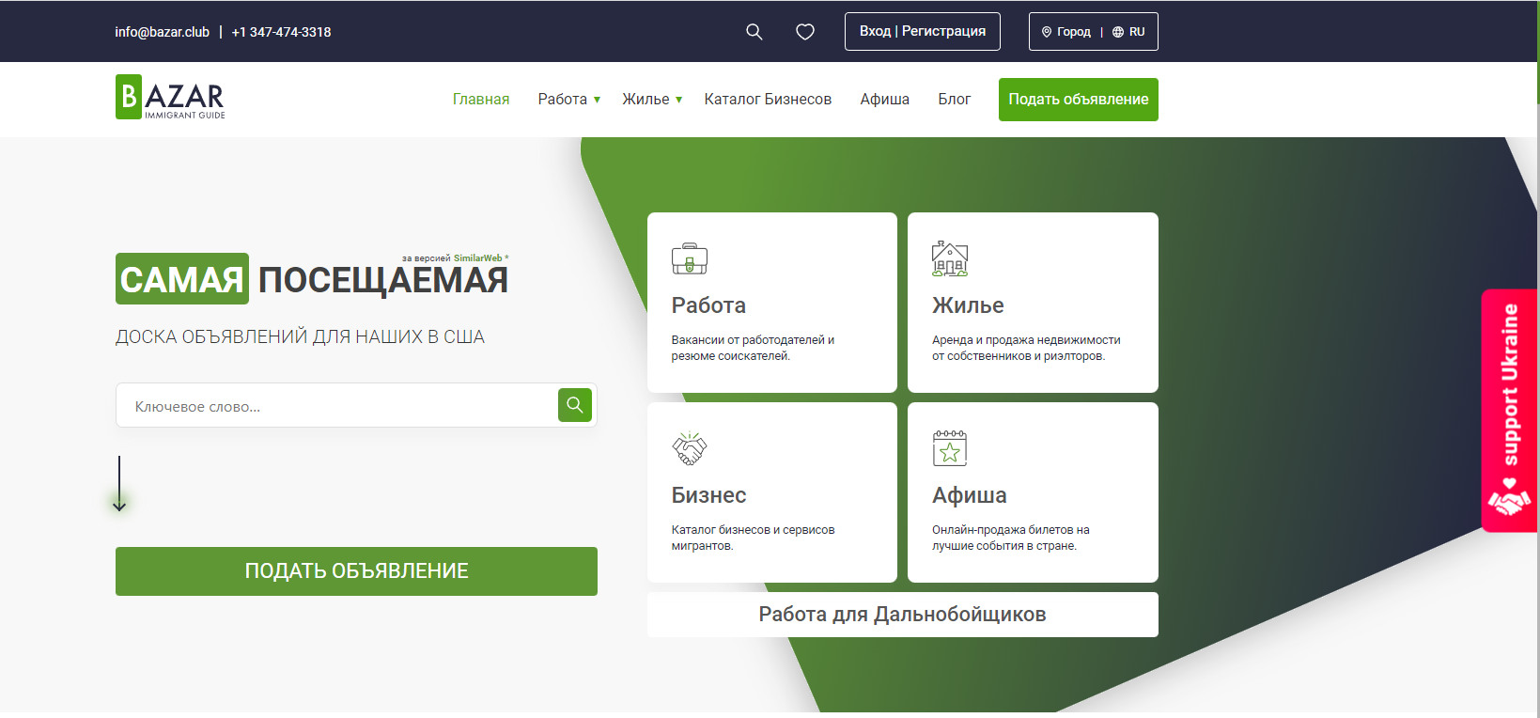
Task: Click the BAZAR Immigrant Guide logo
Action: pos(170,98)
